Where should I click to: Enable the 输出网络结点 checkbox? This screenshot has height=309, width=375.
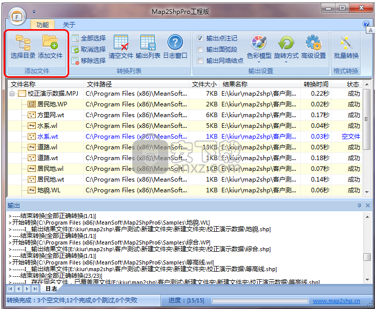click(200, 61)
